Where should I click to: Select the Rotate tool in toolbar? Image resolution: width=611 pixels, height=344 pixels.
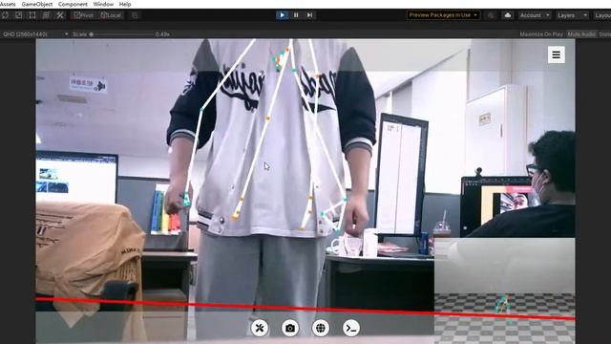click(x=5, y=15)
